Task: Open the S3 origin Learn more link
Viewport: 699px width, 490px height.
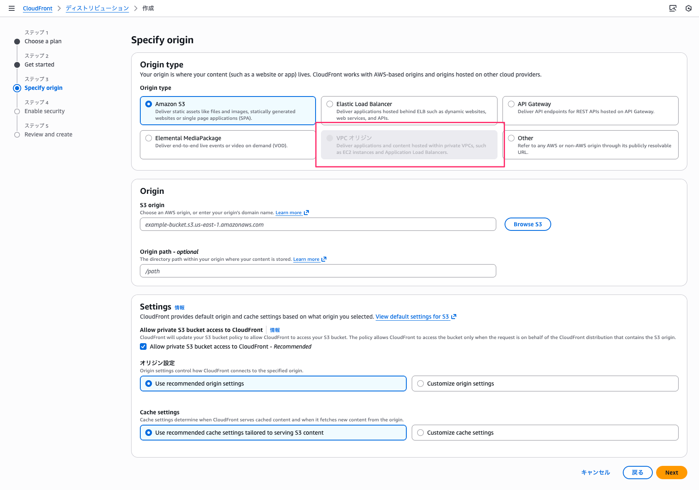Action: 289,213
